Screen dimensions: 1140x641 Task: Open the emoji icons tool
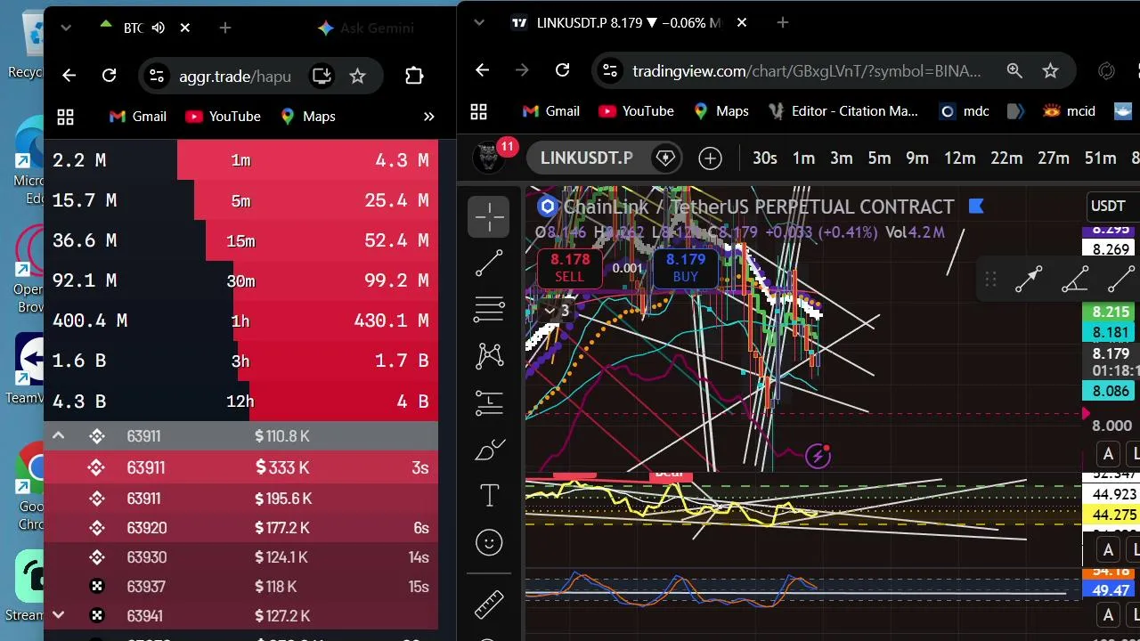[489, 542]
